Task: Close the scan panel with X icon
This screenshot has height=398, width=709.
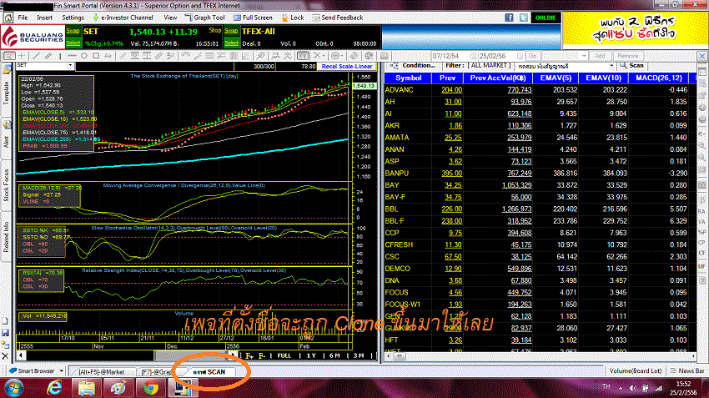Action: pyautogui.click(x=702, y=56)
